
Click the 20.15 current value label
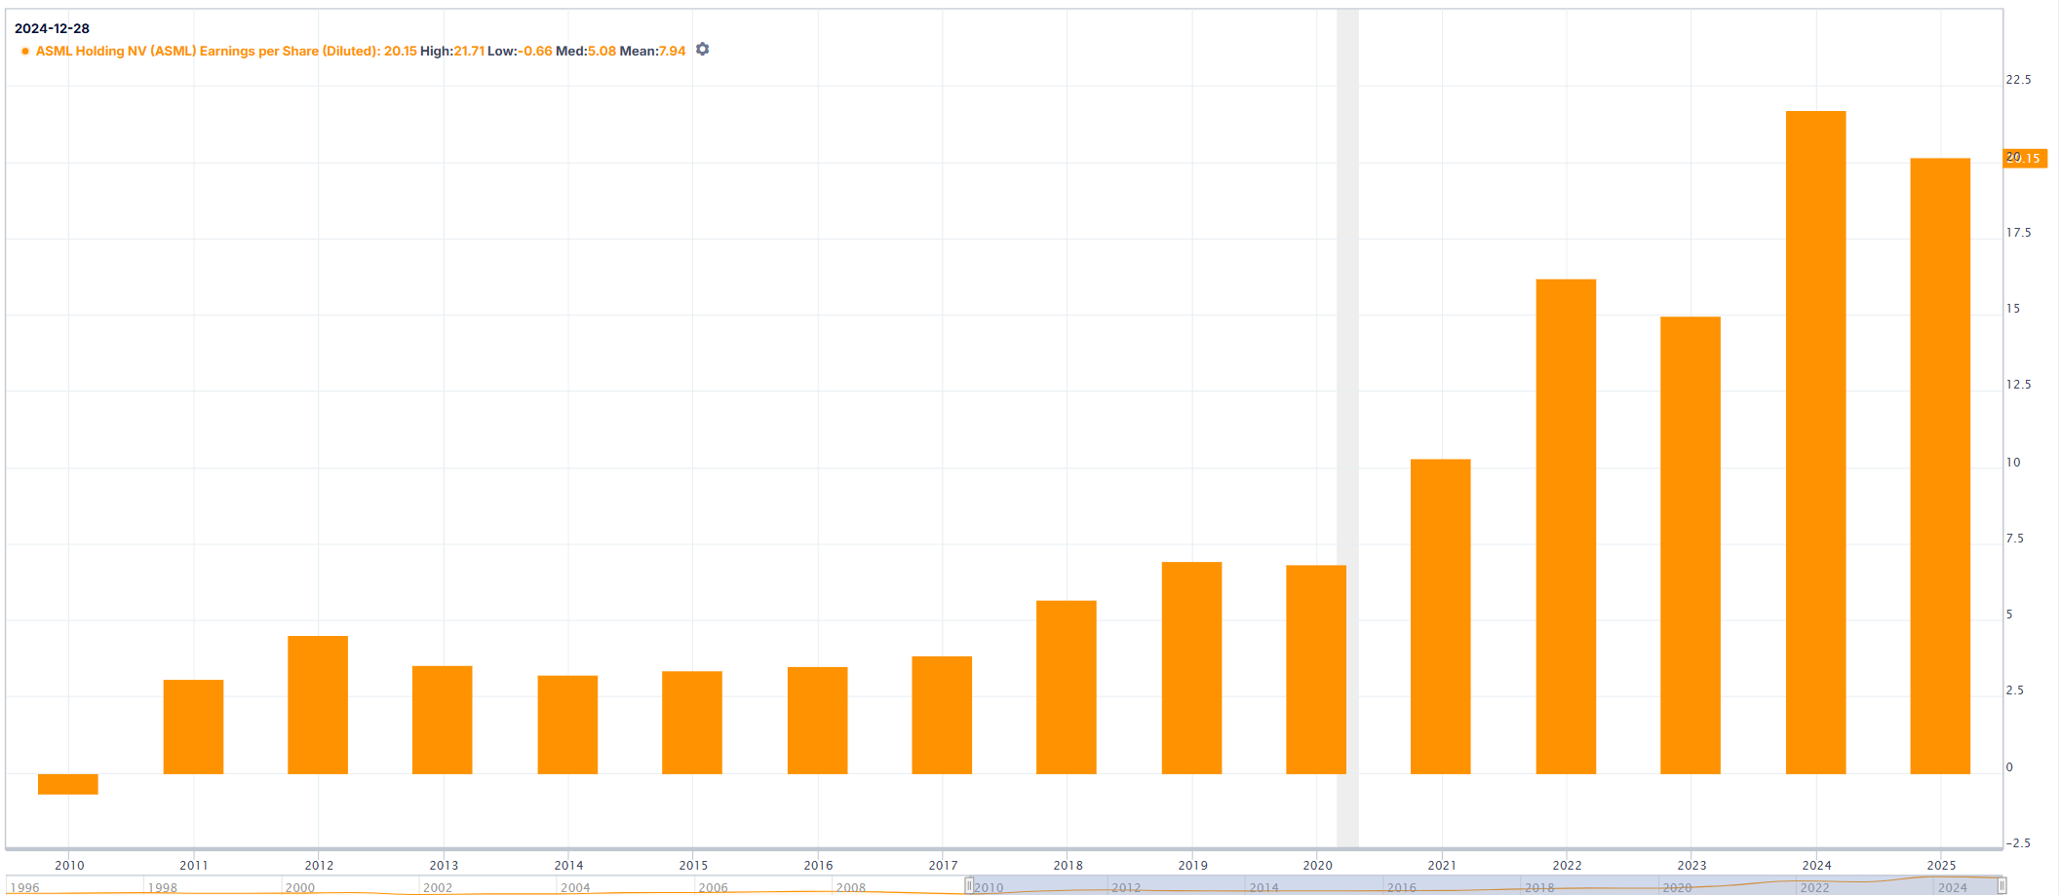coord(2025,158)
